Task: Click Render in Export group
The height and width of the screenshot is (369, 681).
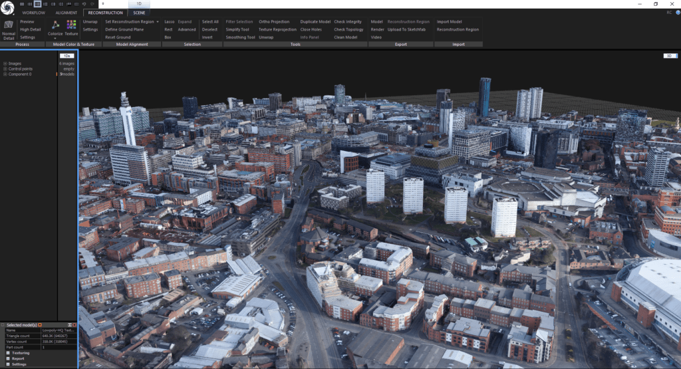Action: [377, 29]
